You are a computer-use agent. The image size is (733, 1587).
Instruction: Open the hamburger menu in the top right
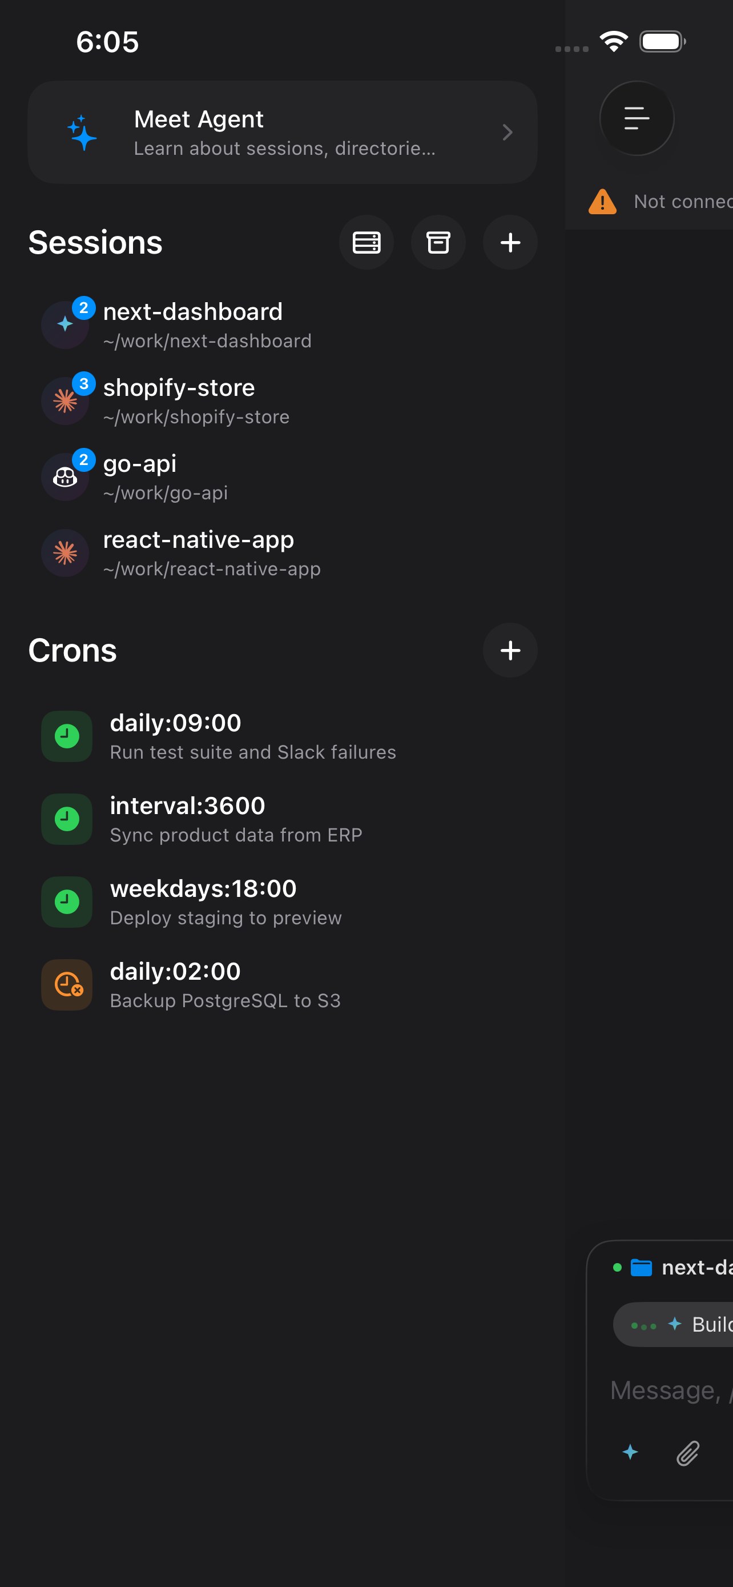click(x=637, y=118)
